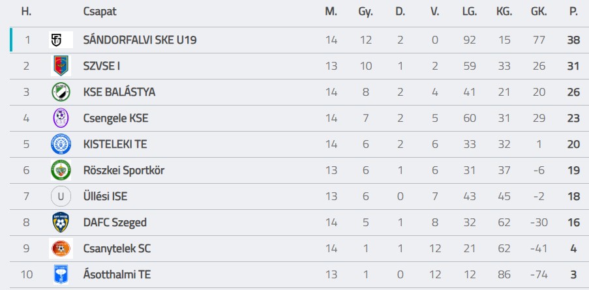Click the Csapat column header
589x290 pixels.
pos(100,11)
